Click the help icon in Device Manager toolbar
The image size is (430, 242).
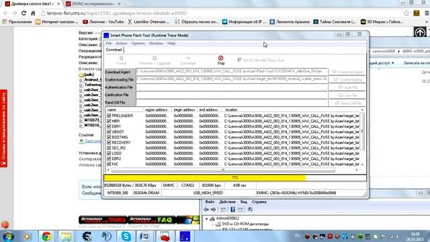tap(232, 210)
